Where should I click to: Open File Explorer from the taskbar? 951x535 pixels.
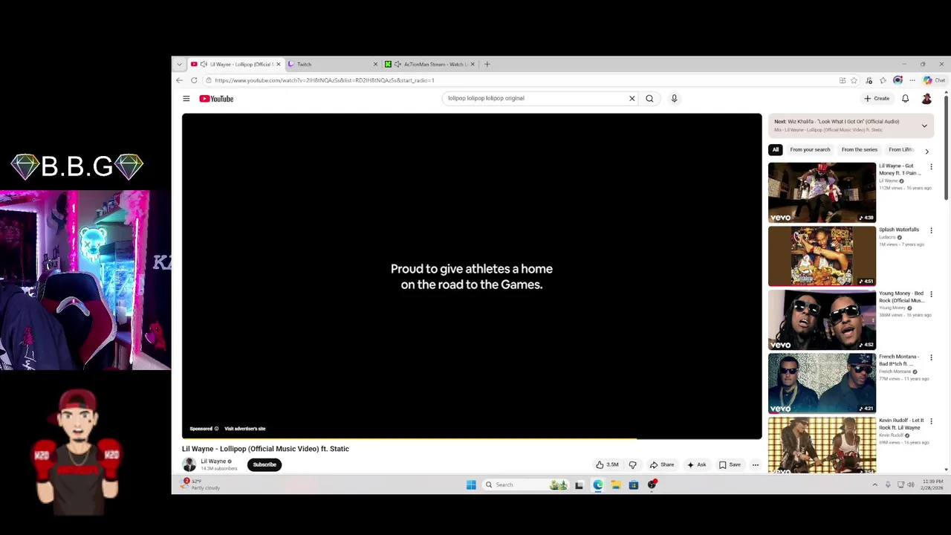pos(616,484)
